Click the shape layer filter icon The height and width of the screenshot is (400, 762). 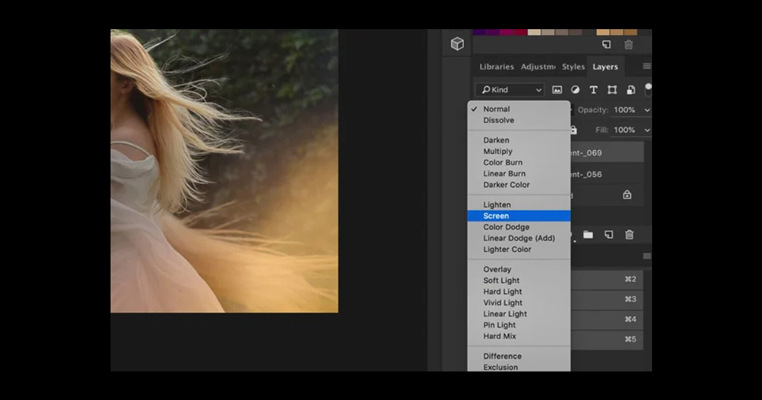(x=612, y=89)
